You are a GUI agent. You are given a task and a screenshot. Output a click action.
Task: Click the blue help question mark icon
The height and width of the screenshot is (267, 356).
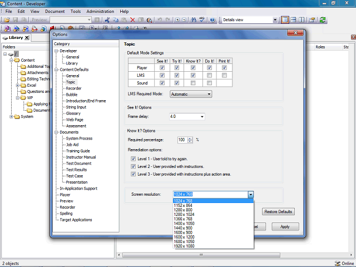(x=212, y=20)
